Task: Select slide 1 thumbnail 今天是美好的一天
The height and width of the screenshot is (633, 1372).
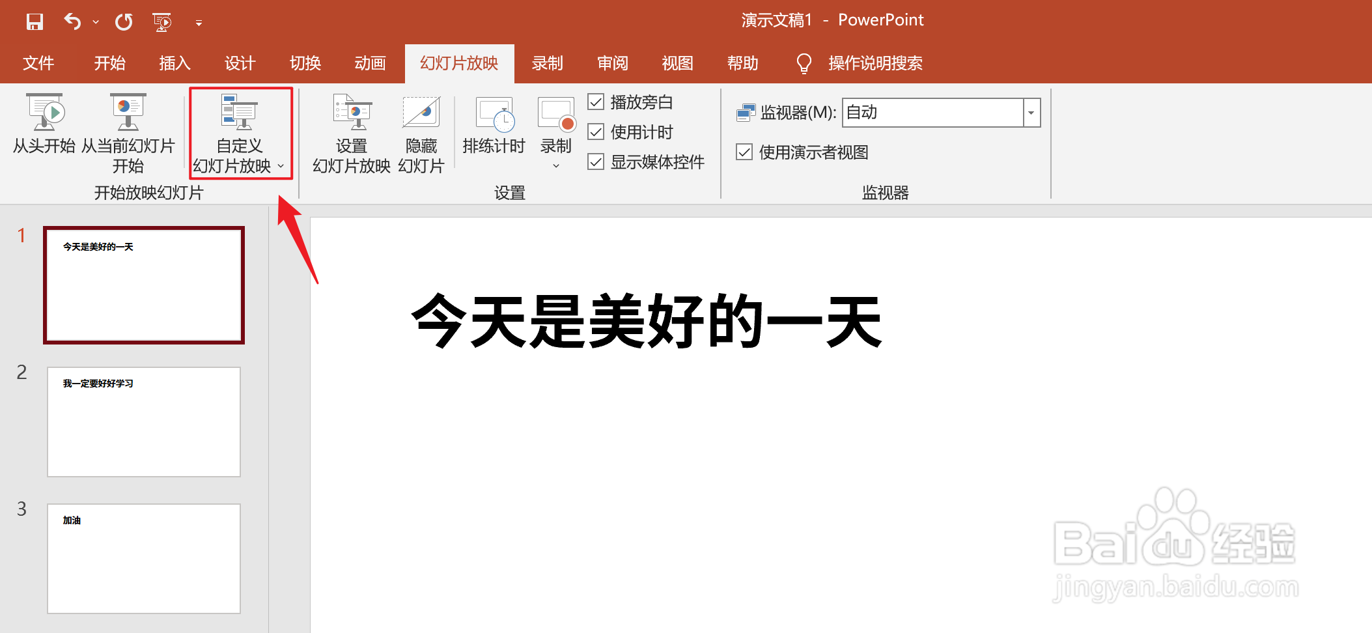Action: point(144,285)
